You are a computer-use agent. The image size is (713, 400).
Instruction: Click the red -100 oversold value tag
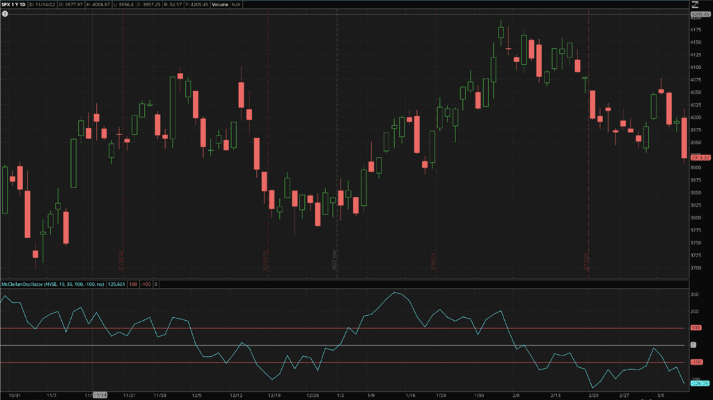[146, 284]
